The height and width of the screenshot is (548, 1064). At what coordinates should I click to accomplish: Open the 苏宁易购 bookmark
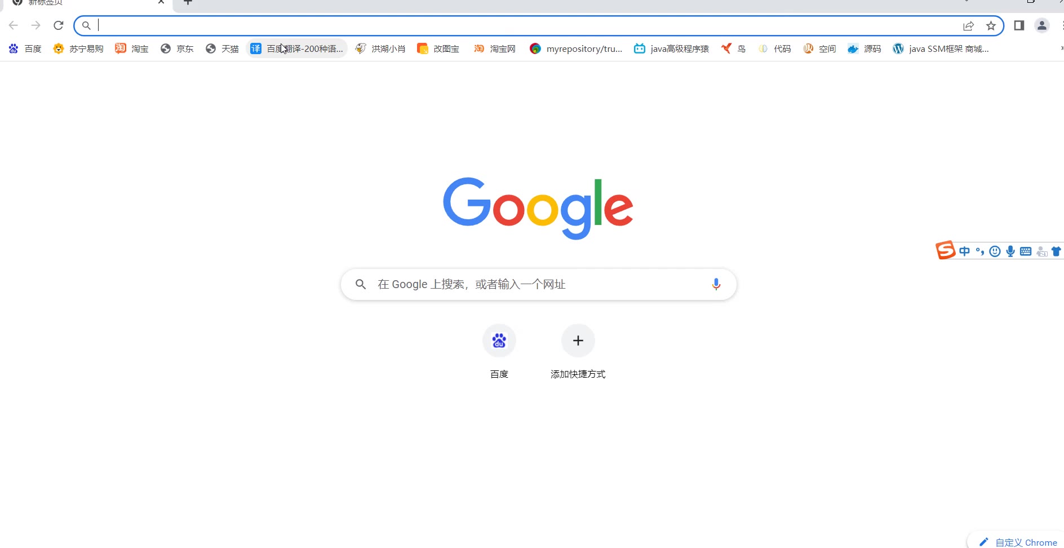point(78,49)
